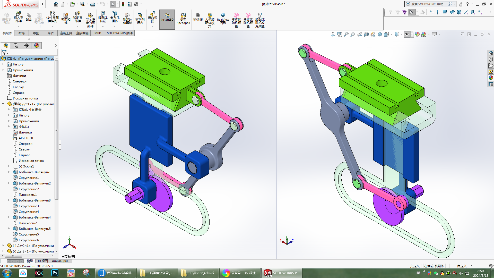Click the 拍快照 snapshot button
The height and width of the screenshot is (278, 494).
coord(198,17)
